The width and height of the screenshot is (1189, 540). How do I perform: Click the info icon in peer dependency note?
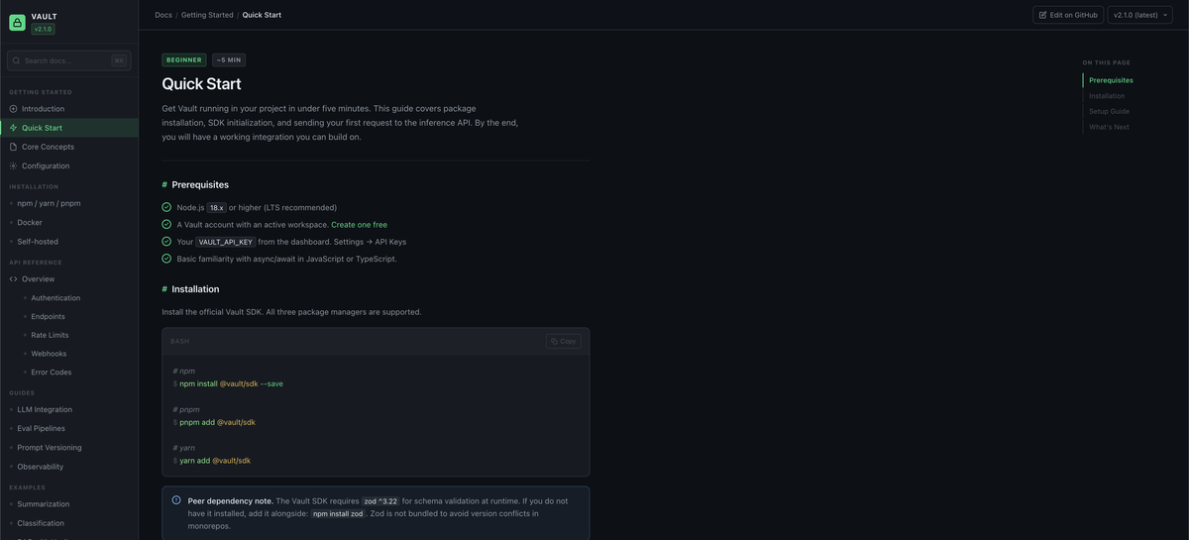[176, 500]
